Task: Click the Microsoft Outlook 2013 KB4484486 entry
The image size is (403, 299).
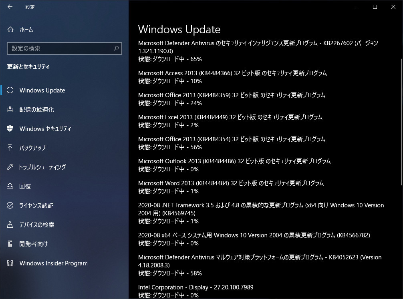Action: [234, 161]
